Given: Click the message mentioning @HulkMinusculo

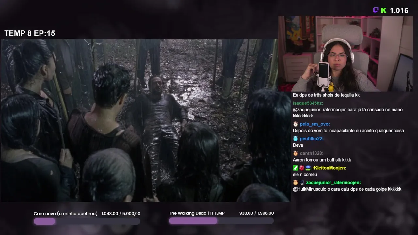Looking at the screenshot, I should (x=347, y=189).
